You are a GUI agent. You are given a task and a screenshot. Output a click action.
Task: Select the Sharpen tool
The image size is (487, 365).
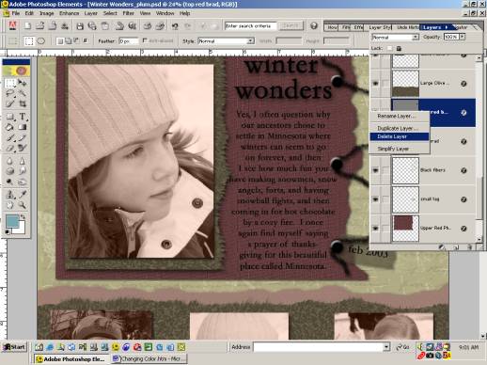(x=23, y=161)
